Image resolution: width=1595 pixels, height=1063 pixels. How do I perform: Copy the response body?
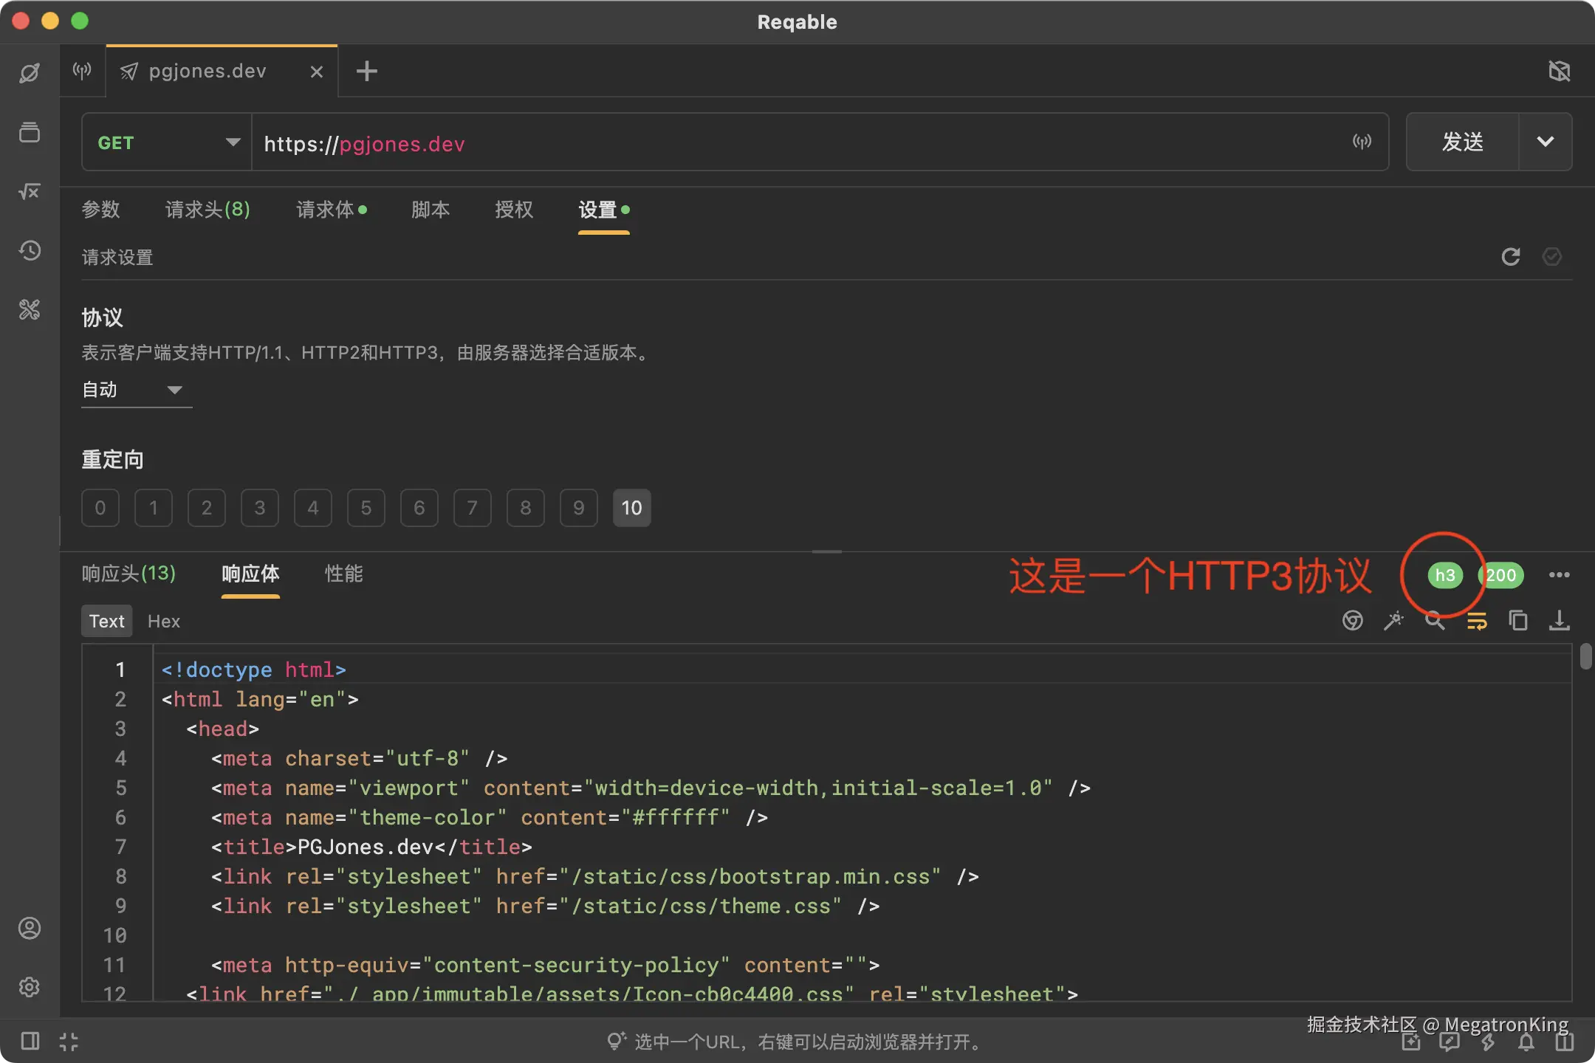(x=1517, y=621)
